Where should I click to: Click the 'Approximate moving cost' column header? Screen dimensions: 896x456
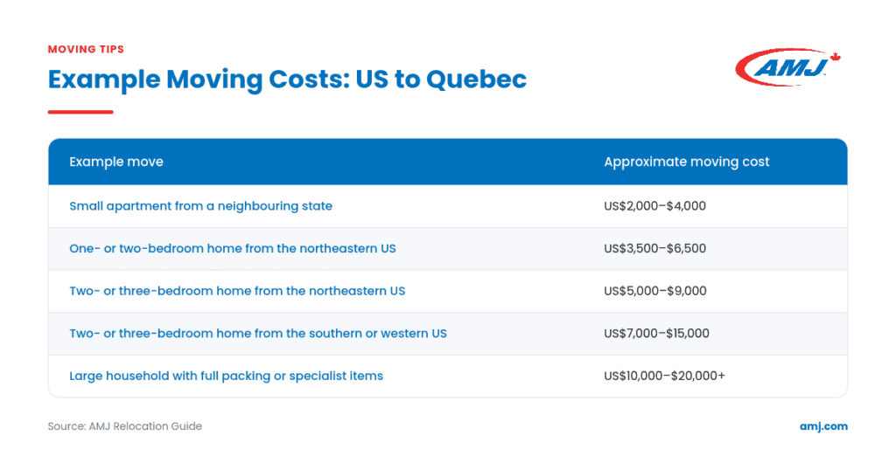pos(686,162)
